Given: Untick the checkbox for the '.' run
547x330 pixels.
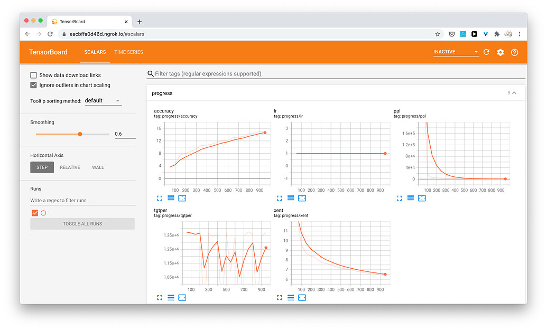Looking at the screenshot, I should [35, 213].
